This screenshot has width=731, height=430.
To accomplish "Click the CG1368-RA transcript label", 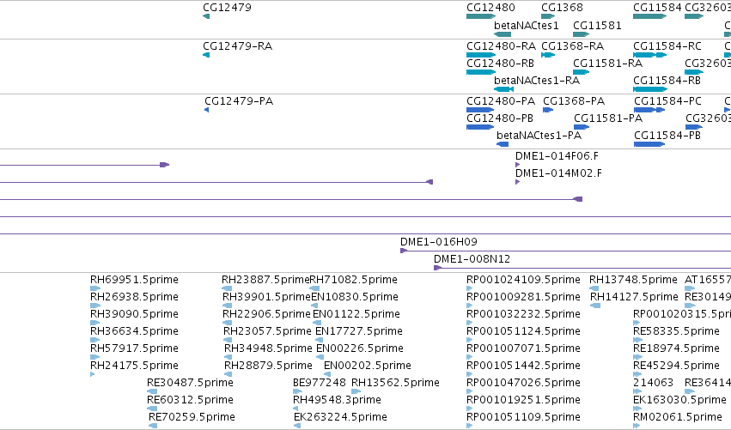I will click(572, 46).
